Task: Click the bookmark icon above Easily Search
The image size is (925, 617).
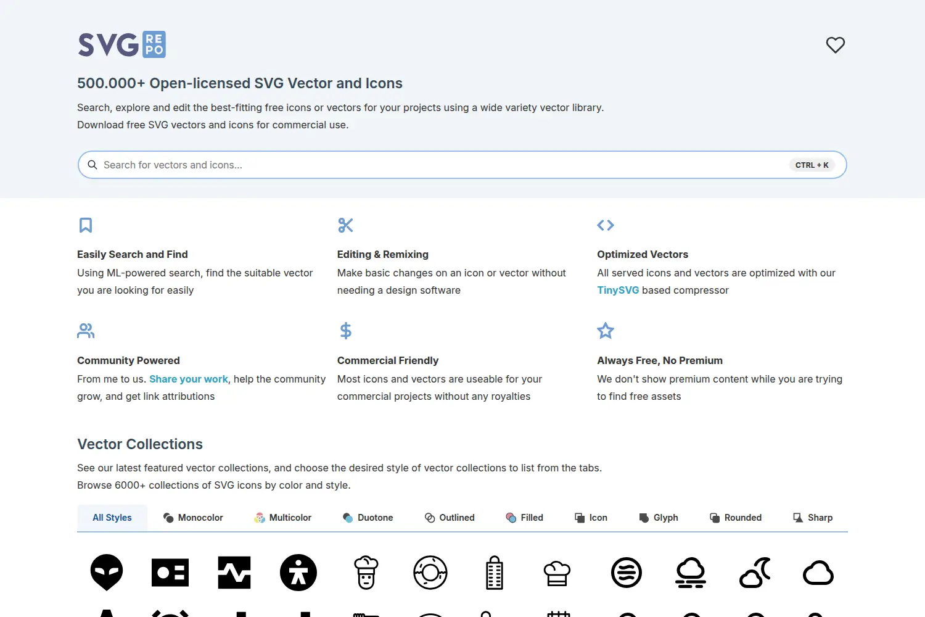Action: pos(86,225)
